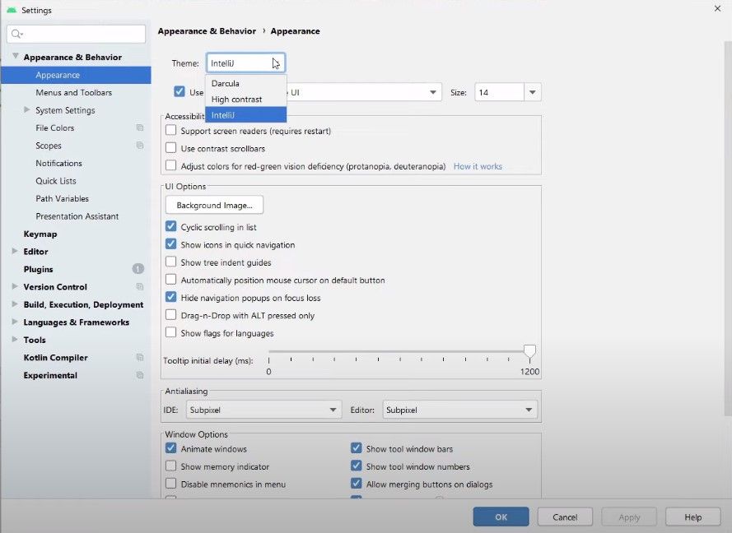Choose IntelliJ from the theme list
The image size is (732, 533).
(245, 115)
